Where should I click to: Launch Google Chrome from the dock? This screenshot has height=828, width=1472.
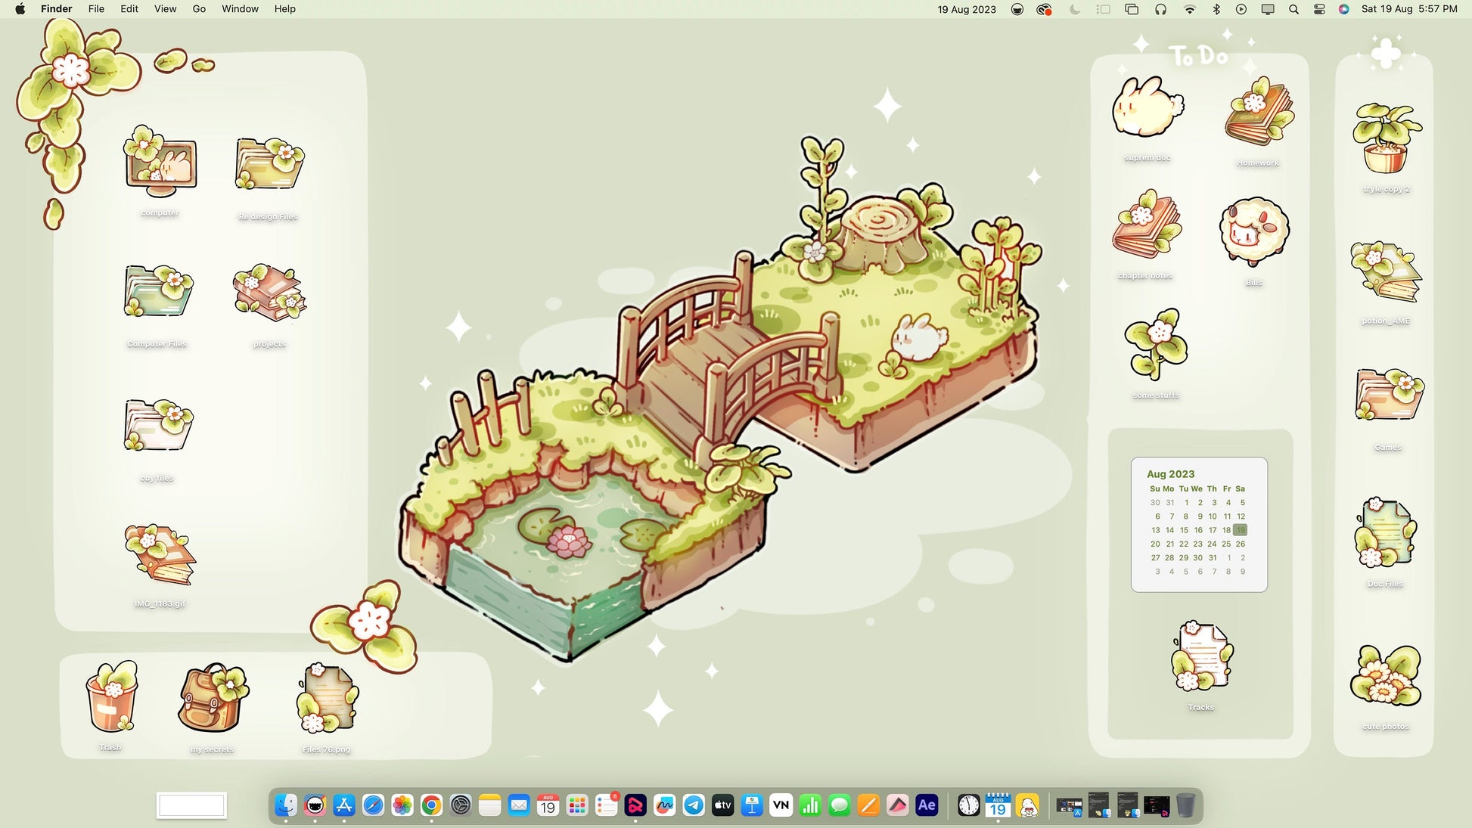click(431, 805)
